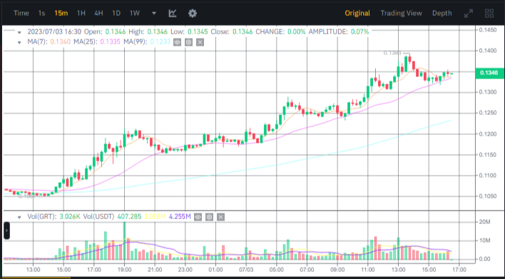This screenshot has height=279, width=505.
Task: Remove the volume indicator with X
Action: [x=220, y=217]
